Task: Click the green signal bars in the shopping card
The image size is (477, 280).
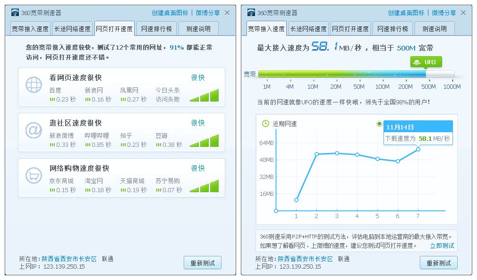Action: (204, 187)
